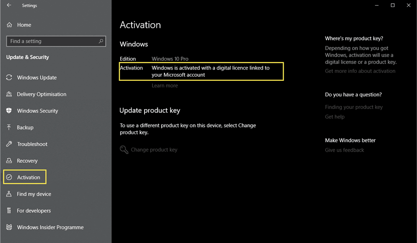
Task: Click the Get help link
Action: pos(335,116)
